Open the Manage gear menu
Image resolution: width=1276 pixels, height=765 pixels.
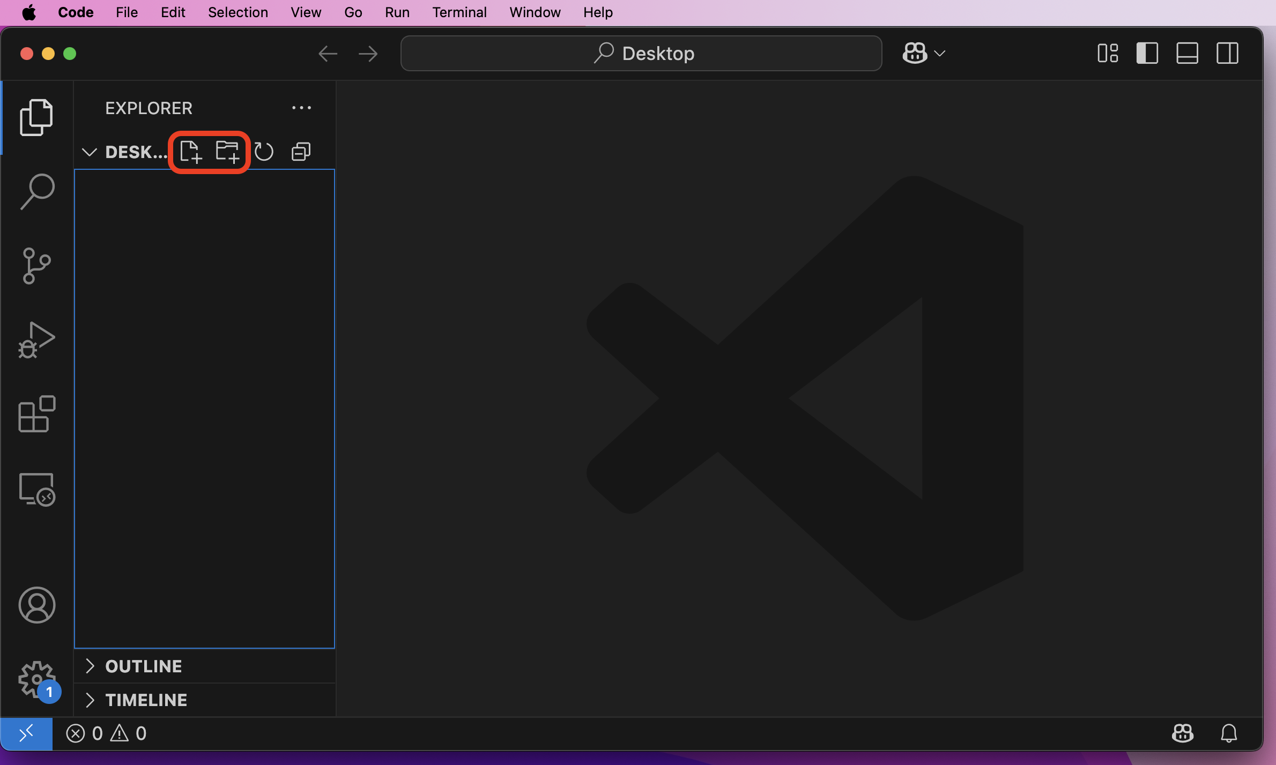pyautogui.click(x=36, y=679)
